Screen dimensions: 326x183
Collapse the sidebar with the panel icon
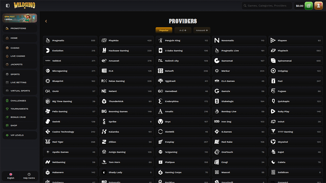point(8,6)
